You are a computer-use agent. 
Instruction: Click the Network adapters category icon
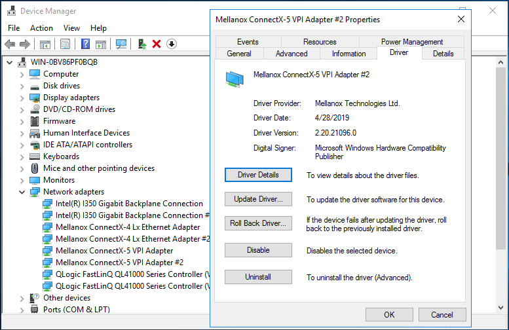click(35, 192)
